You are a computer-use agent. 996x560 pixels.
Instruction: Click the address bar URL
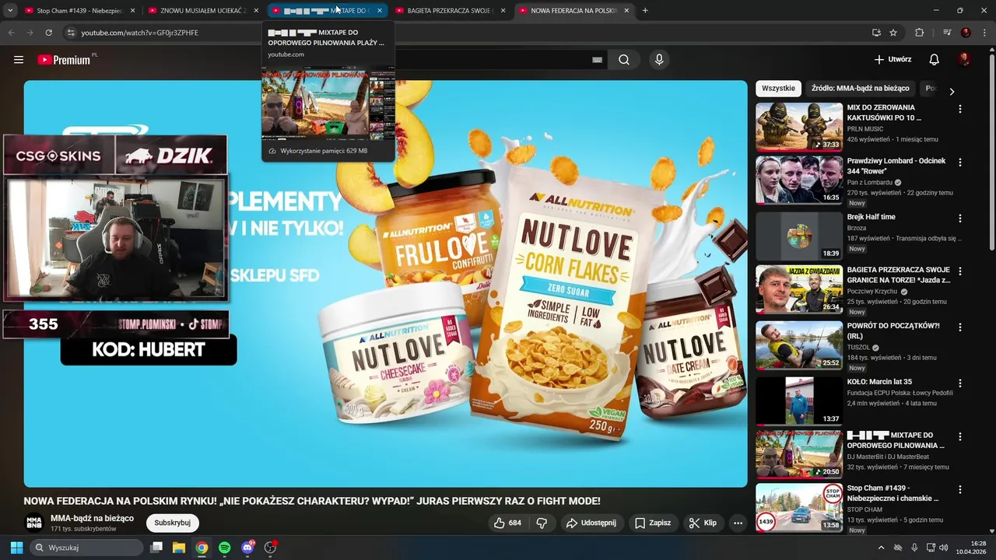[x=140, y=33]
